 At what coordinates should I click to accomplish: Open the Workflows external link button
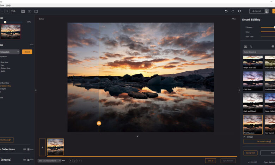[x=7, y=140]
